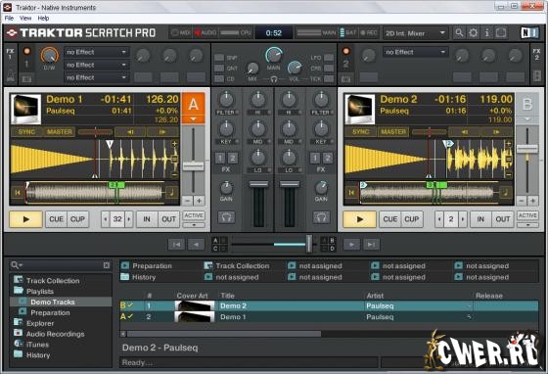
Task: Click Deck A pitch fader minus button
Action: 187,201
